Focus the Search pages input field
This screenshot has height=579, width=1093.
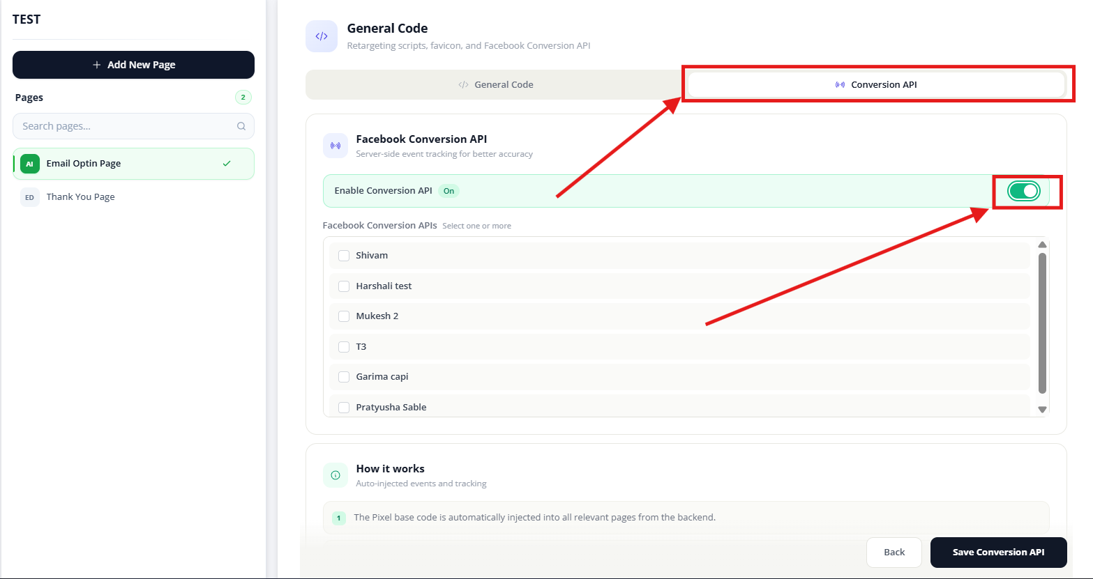pos(133,126)
